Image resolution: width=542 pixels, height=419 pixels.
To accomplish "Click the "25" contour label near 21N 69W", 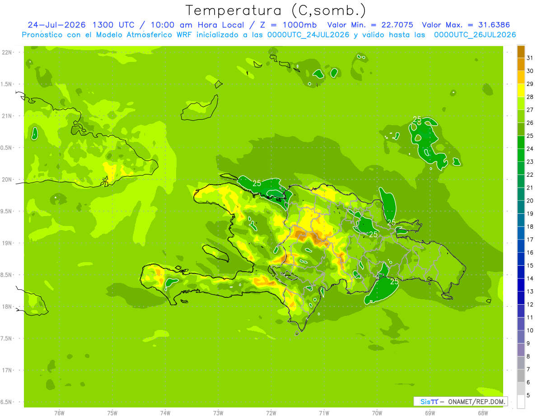I will point(417,119).
